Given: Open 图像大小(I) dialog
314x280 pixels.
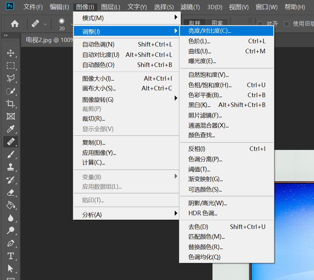Looking at the screenshot, I should (126, 78).
